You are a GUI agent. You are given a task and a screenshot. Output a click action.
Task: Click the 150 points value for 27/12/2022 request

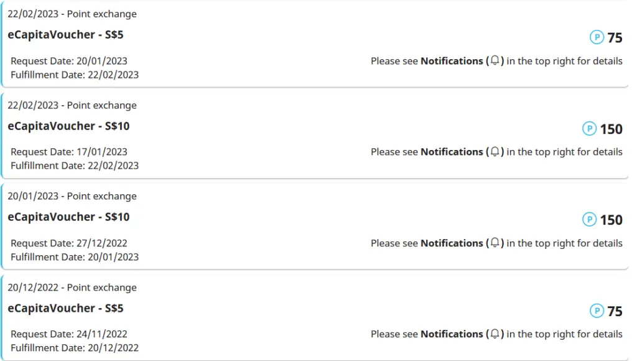point(611,220)
